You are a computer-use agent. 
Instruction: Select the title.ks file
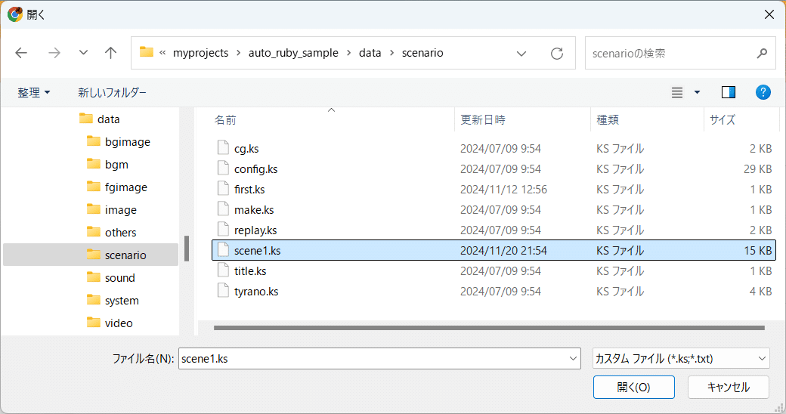coord(494,270)
